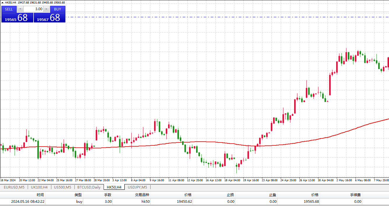Open the BTCUSD,Daily chart tab
This screenshot has height=206, width=389.
89,187
